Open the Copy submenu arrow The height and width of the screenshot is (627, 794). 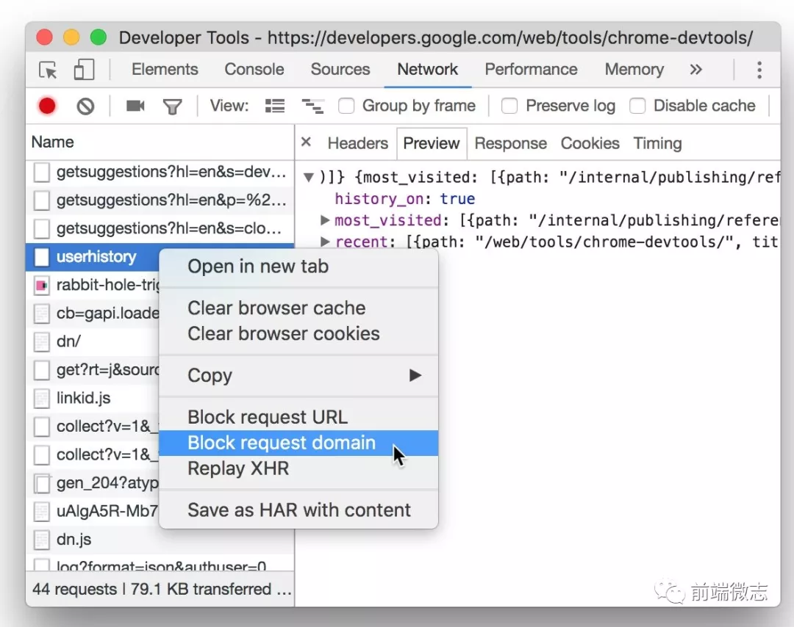415,375
